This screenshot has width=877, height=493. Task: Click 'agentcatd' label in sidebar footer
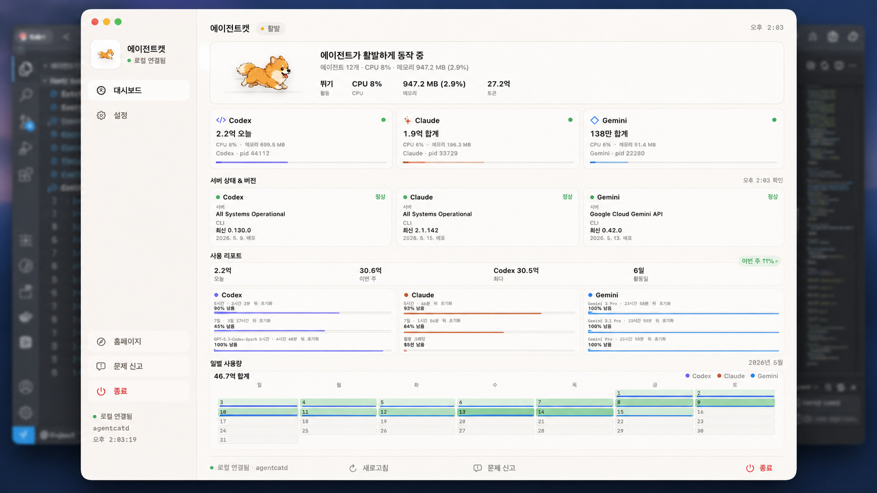tap(111, 428)
